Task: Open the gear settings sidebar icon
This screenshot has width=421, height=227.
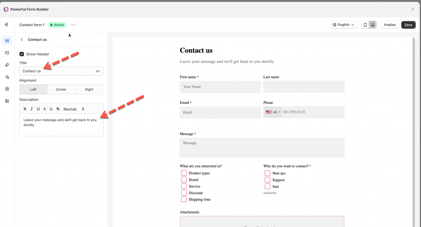Action: (x=7, y=89)
